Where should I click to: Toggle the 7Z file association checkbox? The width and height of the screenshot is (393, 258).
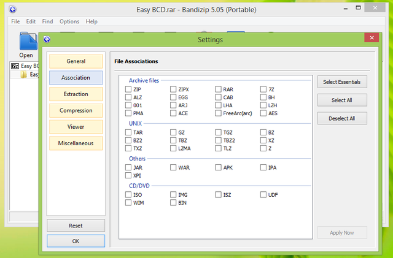click(263, 89)
